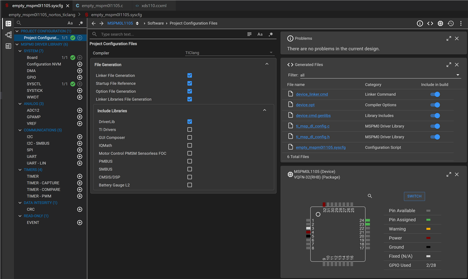Select the Software breadcrumb item

coord(156,23)
